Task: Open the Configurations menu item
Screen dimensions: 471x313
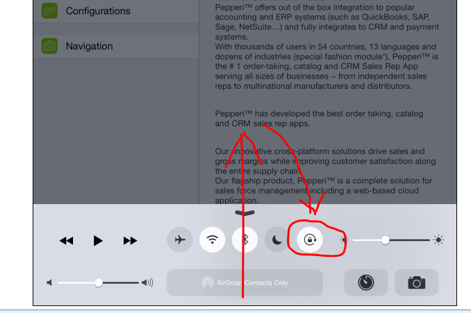Action: (x=116, y=11)
